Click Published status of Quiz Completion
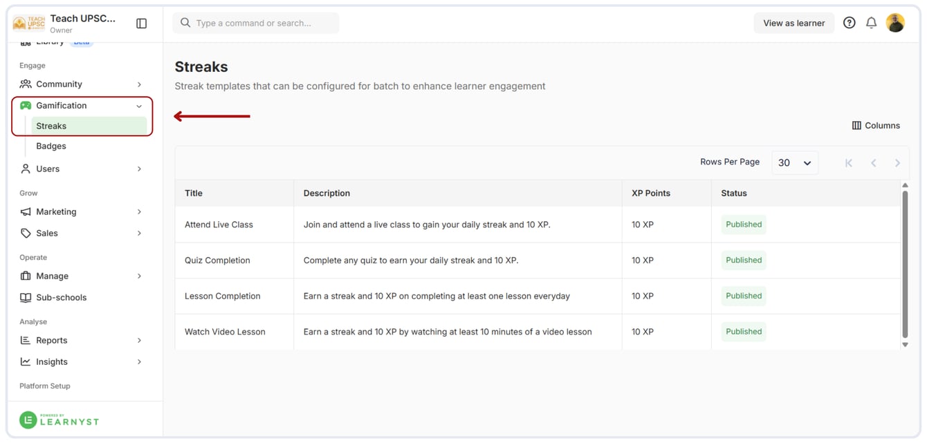This screenshot has height=443, width=927. (x=744, y=261)
